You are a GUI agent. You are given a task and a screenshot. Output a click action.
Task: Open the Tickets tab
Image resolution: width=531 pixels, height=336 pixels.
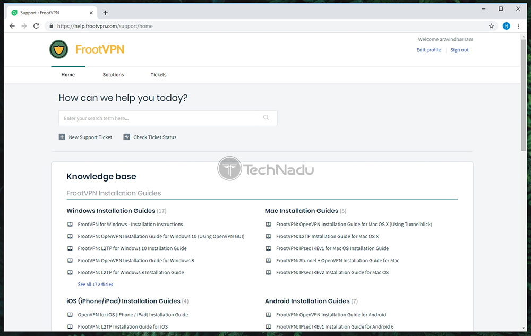[158, 75]
